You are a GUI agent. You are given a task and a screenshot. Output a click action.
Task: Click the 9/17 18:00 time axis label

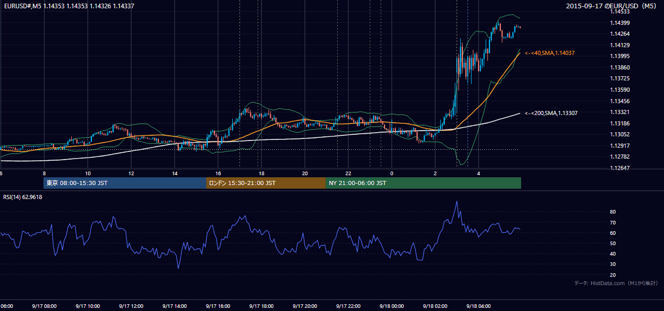point(261,306)
